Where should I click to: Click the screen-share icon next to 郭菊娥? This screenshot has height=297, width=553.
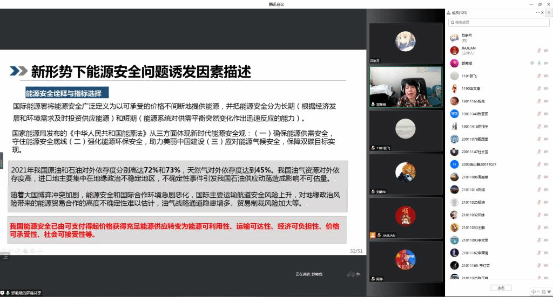(x=532, y=63)
